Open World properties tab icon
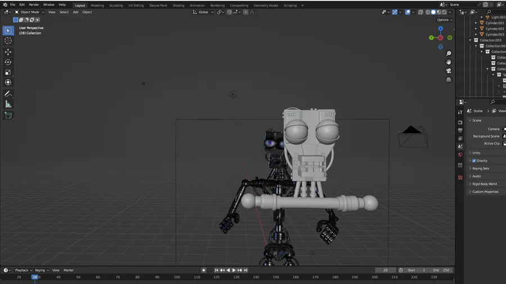The width and height of the screenshot is (506, 284). pyautogui.click(x=460, y=154)
